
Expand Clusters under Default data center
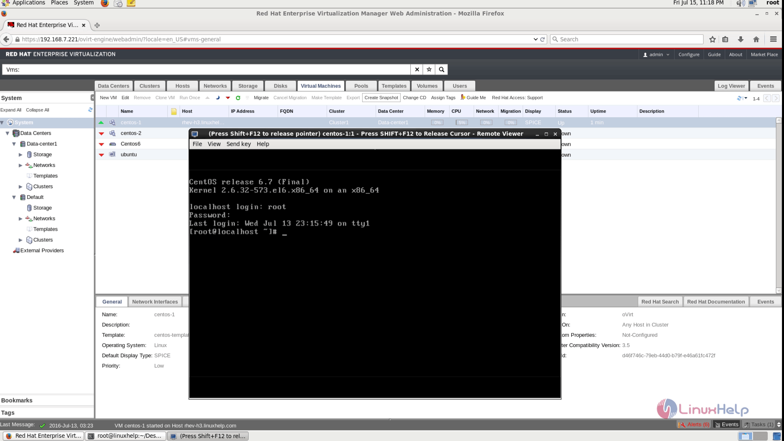pos(20,240)
